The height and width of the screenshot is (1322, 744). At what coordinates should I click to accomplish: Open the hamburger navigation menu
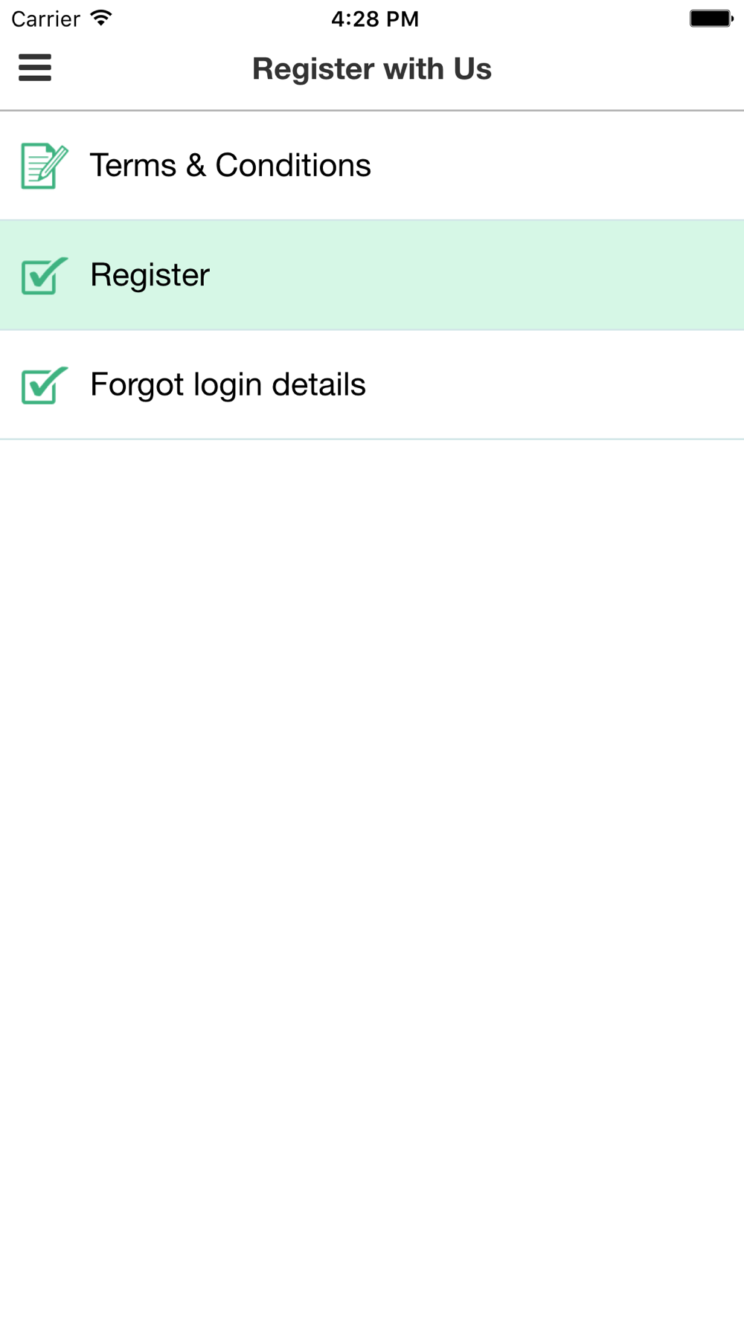[35, 68]
